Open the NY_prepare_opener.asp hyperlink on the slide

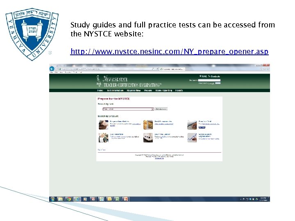(169, 51)
